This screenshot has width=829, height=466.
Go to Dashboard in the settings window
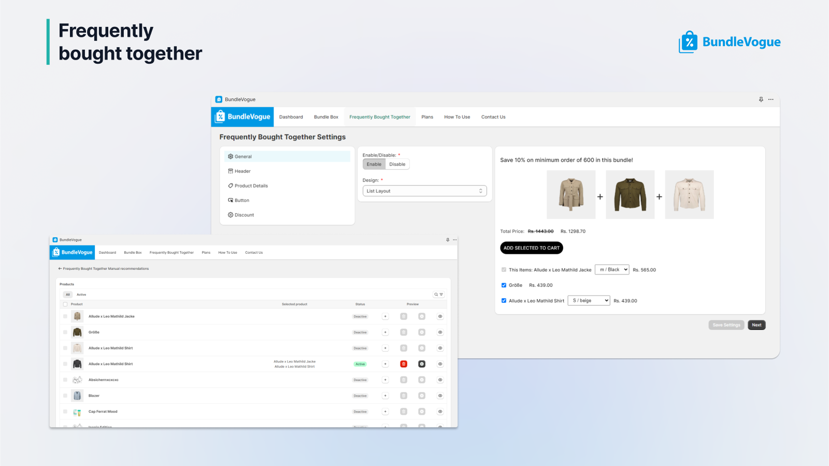(291, 117)
